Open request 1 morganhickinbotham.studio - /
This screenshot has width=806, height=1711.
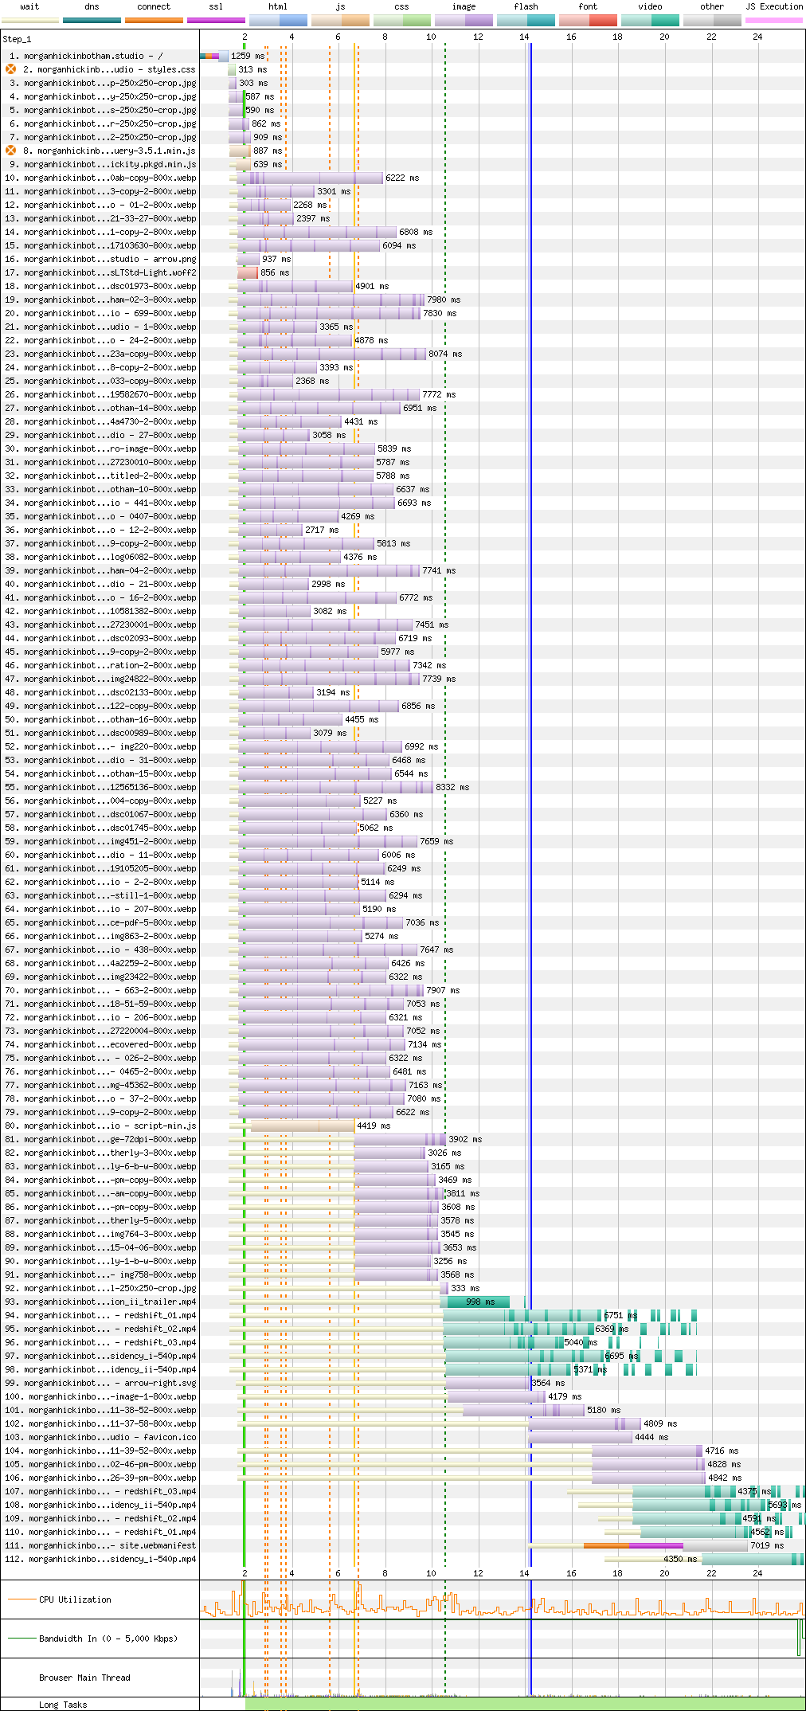pyautogui.click(x=85, y=57)
